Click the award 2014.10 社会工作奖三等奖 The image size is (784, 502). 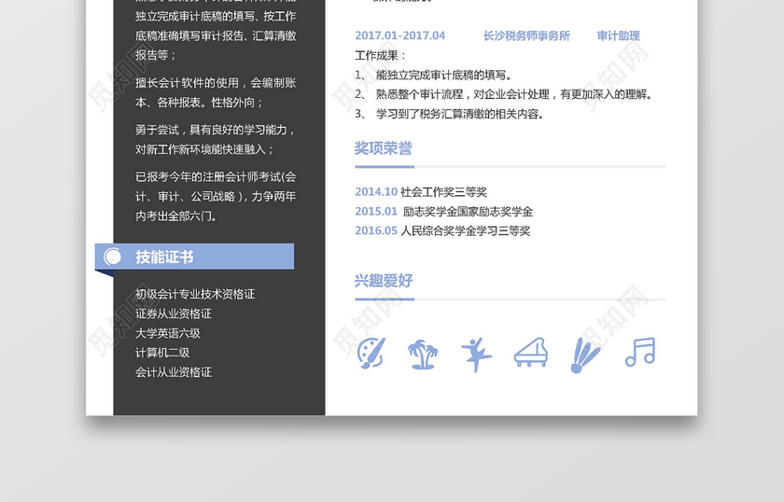click(x=421, y=192)
